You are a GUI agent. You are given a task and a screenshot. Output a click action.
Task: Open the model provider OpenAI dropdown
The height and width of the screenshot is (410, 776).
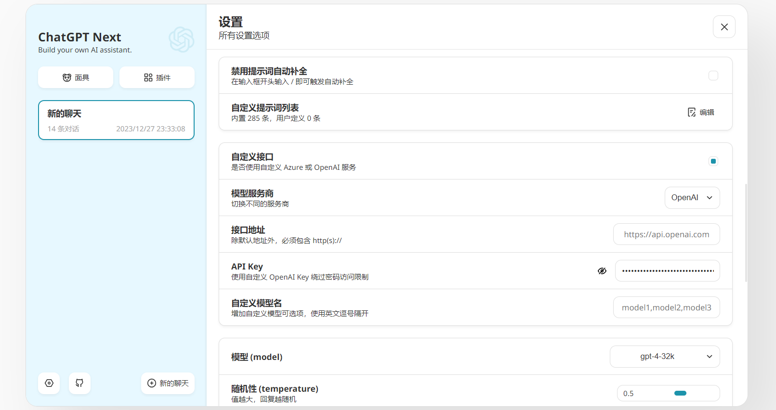[x=692, y=198]
